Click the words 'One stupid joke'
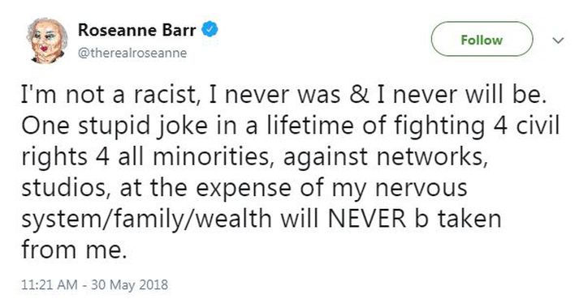Viewport: 579px width, 303px height. [115, 127]
